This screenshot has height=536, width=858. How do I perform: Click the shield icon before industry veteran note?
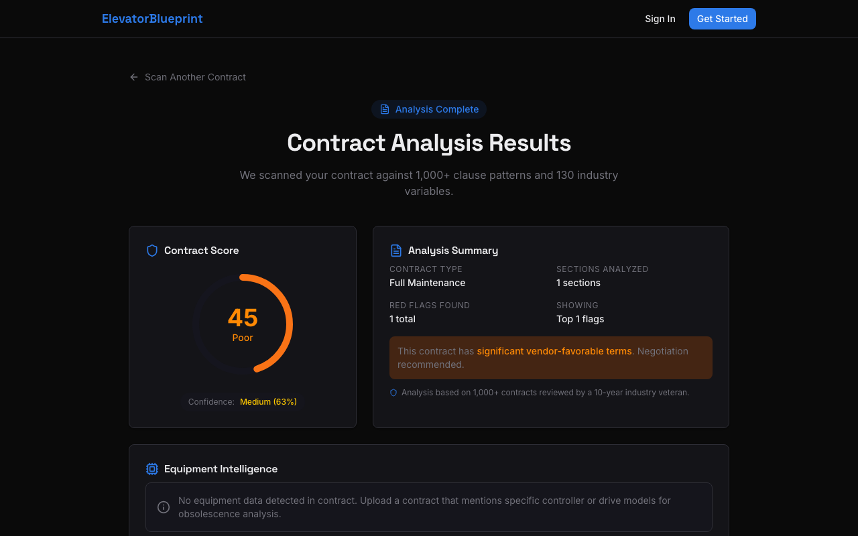point(393,392)
